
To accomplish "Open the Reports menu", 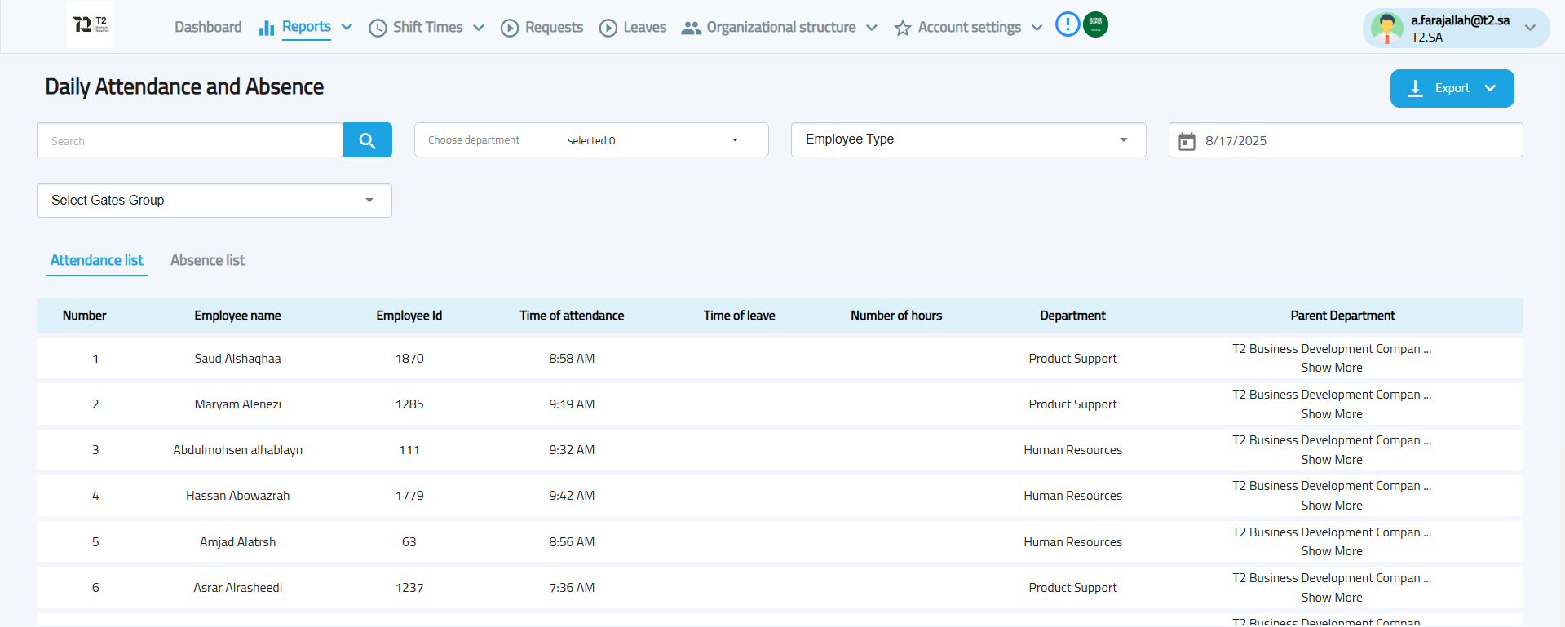I will (x=307, y=27).
